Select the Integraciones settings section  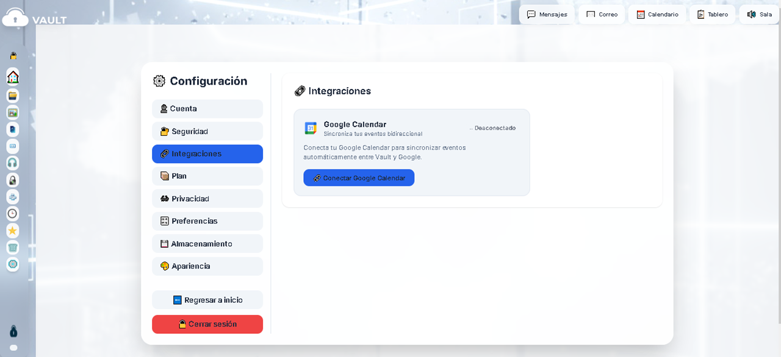[x=207, y=154]
